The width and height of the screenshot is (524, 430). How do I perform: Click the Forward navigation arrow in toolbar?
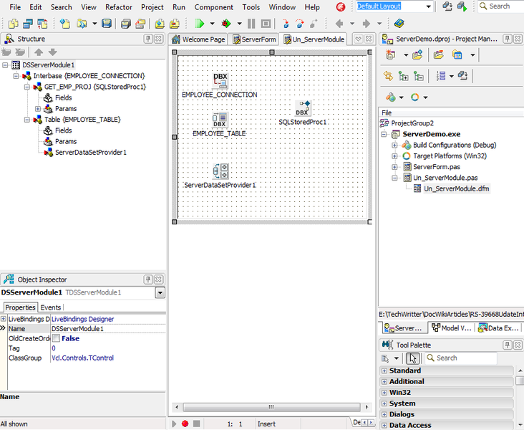367,24
